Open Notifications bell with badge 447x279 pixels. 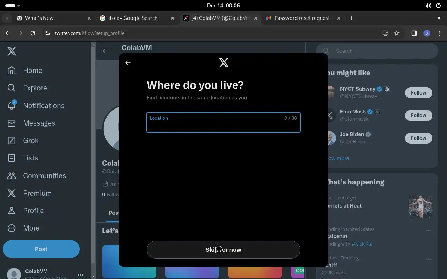pos(36,105)
